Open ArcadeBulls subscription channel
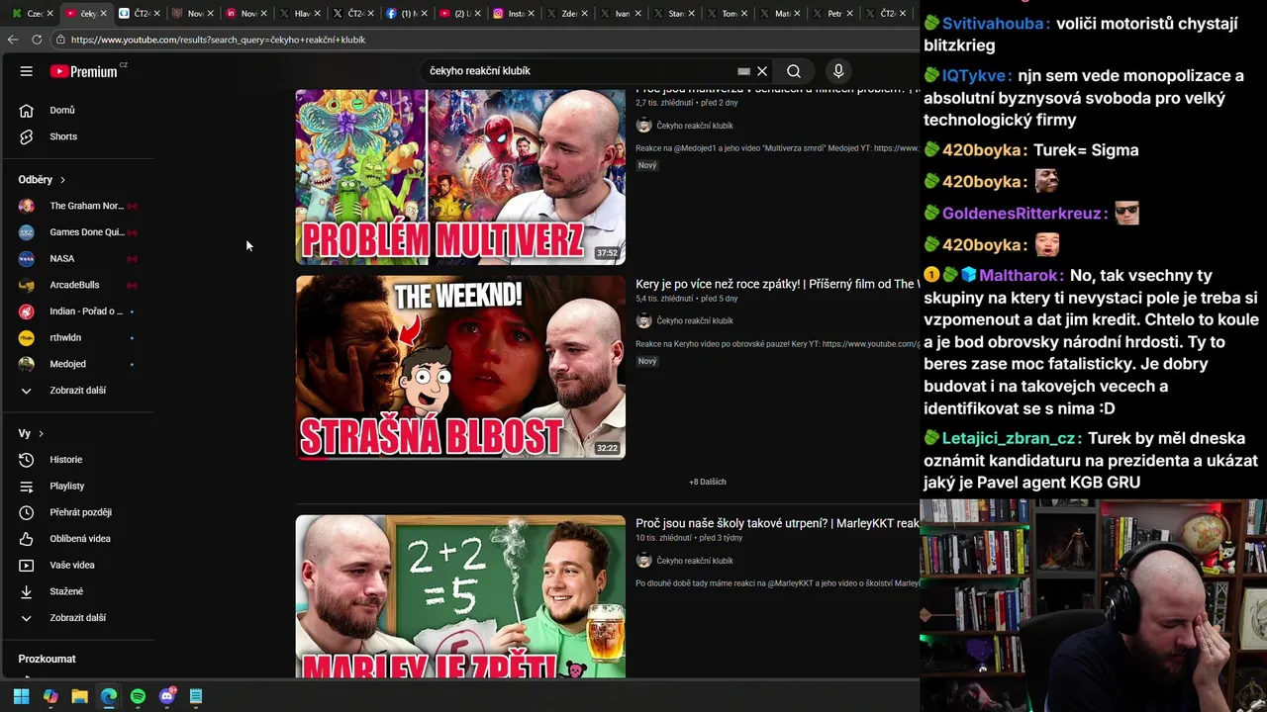 (74, 285)
